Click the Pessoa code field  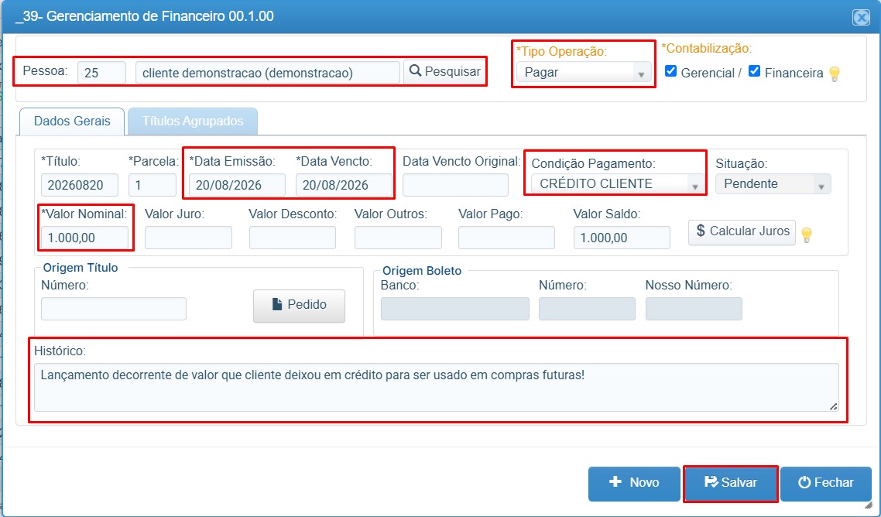click(101, 73)
